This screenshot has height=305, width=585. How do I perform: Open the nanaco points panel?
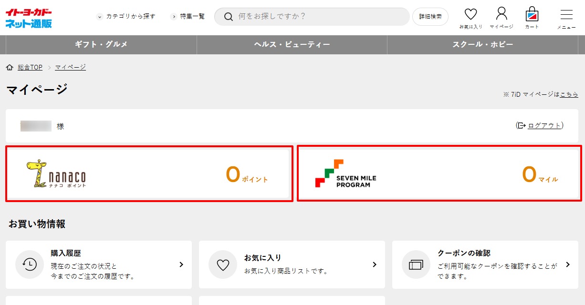coord(149,174)
